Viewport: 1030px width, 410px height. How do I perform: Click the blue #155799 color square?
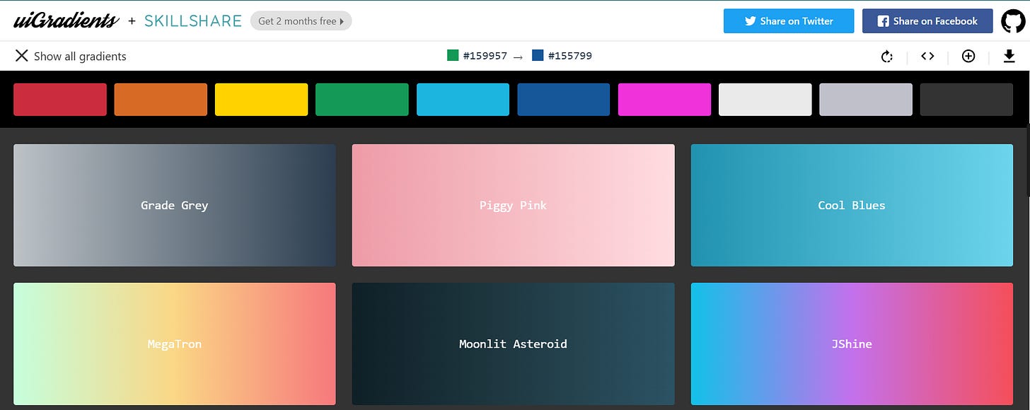(538, 55)
